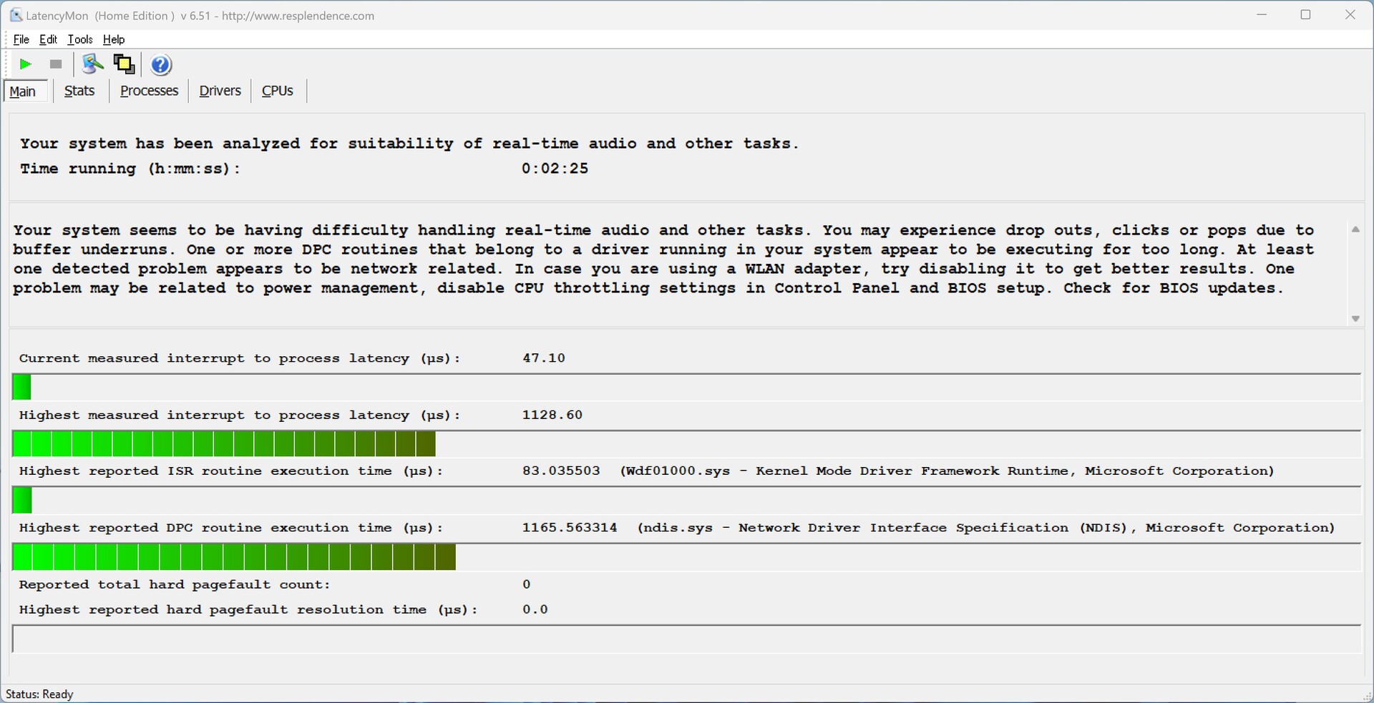Image resolution: width=1374 pixels, height=703 pixels.
Task: Click the ndis.sys driver description text
Action: [986, 528]
